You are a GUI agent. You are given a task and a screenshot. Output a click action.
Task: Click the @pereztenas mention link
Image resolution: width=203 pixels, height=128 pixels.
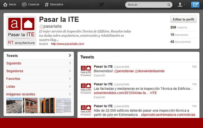tap(123, 71)
